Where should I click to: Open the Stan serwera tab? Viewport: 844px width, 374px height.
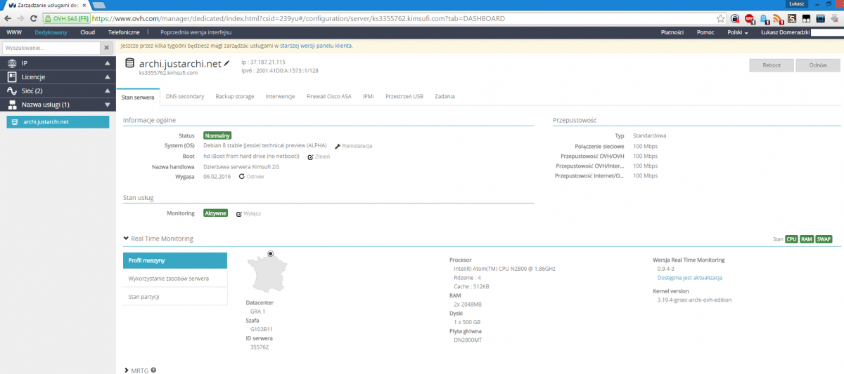[x=138, y=96]
